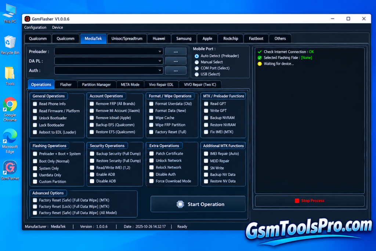Tick Custom Partition checkbox
The width and height of the screenshot is (376, 251).
[x=35, y=182]
